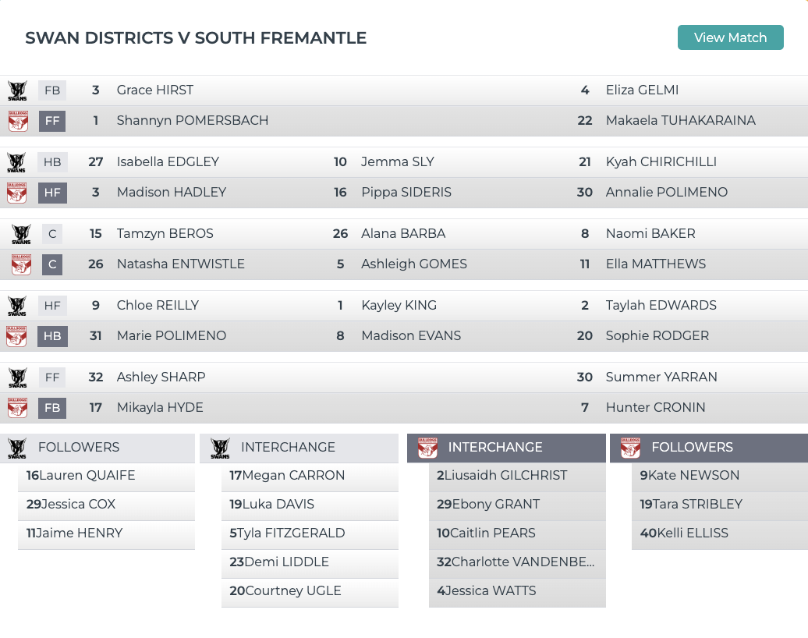The image size is (808, 638).
Task: Click the View Match button
Action: pyautogui.click(x=730, y=37)
